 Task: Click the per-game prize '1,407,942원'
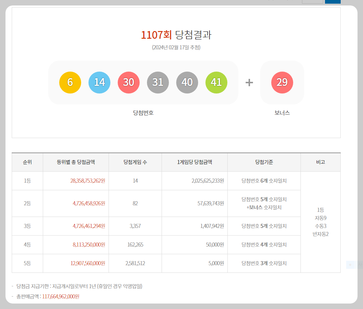(212, 226)
